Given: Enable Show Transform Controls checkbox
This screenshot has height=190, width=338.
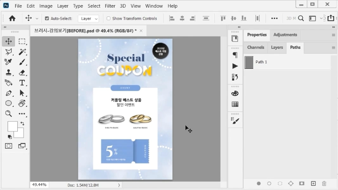Looking at the screenshot, I should pyautogui.click(x=109, y=19).
